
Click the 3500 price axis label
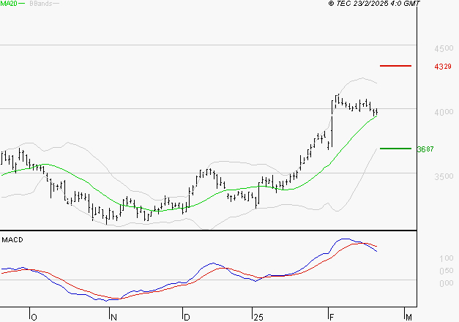[x=444, y=176]
